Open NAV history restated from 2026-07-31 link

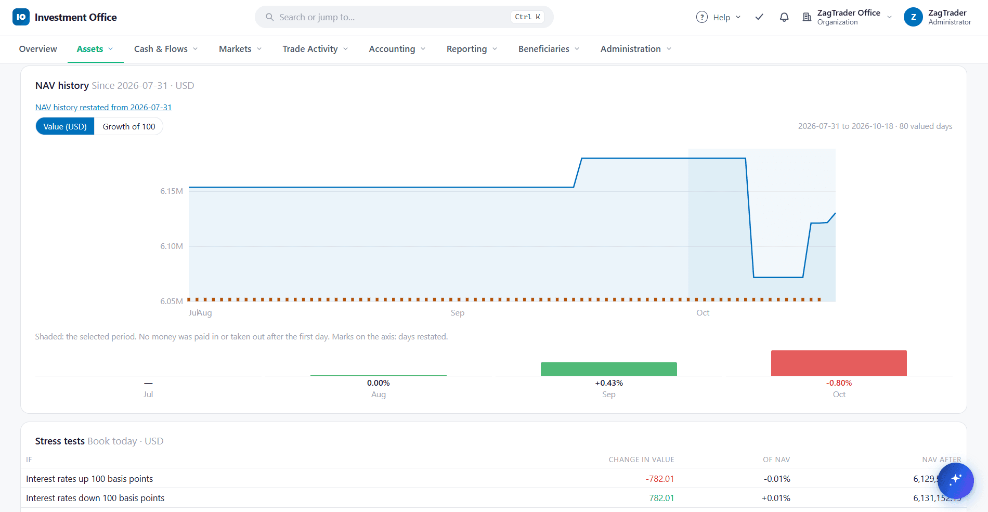[103, 107]
